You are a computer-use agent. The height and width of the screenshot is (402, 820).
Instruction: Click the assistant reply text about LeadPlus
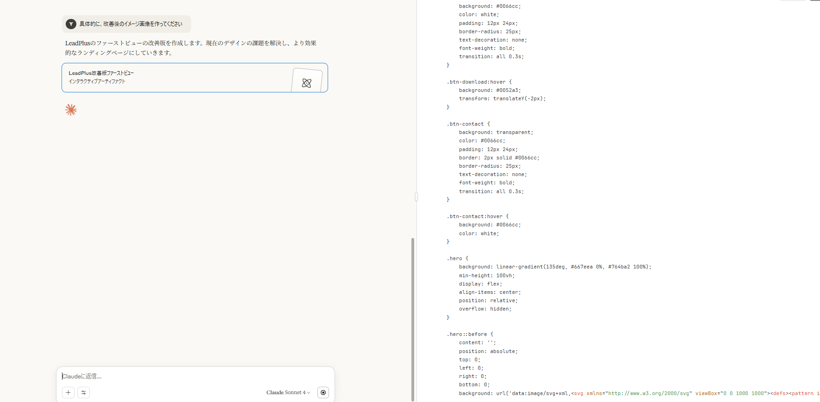[191, 48]
